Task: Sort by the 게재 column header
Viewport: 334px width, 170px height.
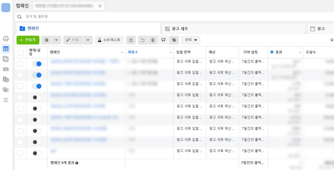Action: pos(133,52)
